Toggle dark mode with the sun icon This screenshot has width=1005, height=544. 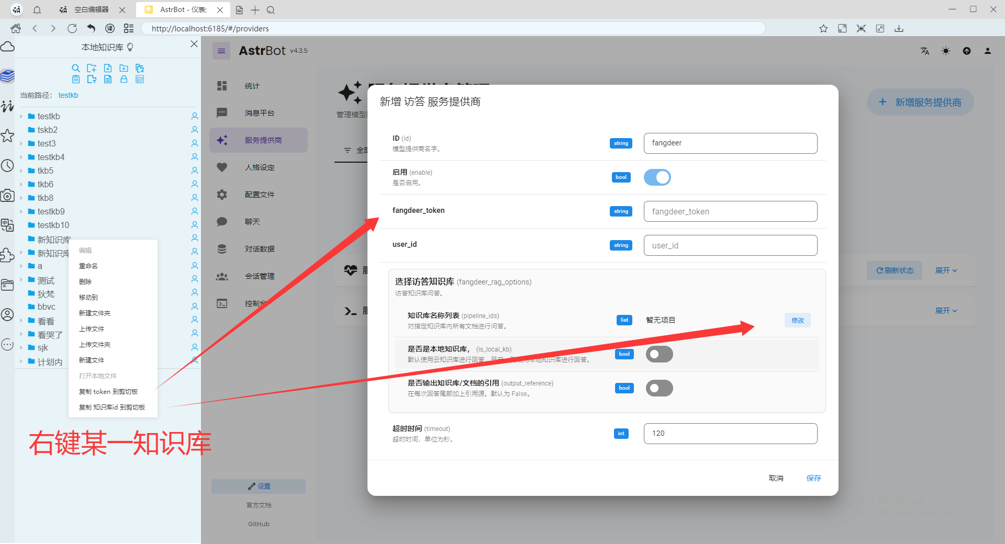[x=945, y=51]
